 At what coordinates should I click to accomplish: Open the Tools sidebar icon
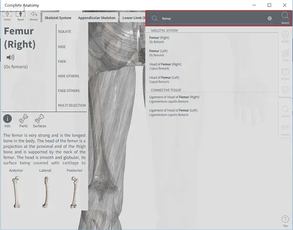(285, 55)
